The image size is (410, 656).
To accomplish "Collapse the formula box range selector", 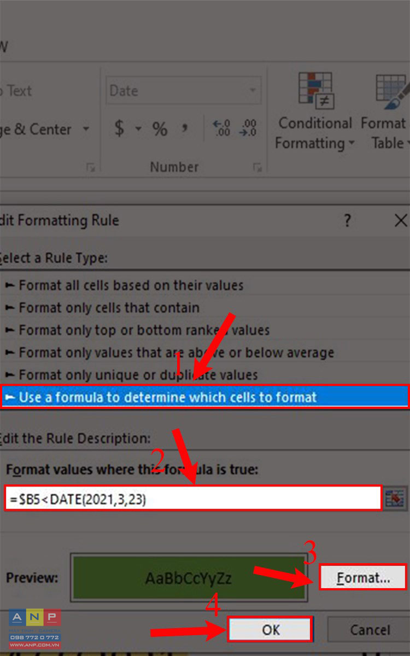I will pos(394,499).
